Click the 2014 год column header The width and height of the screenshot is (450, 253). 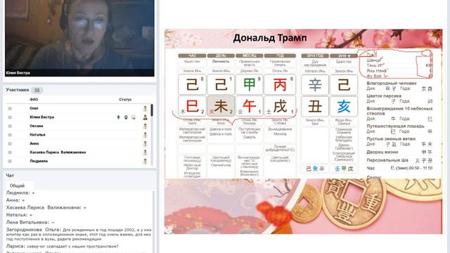pos(314,56)
